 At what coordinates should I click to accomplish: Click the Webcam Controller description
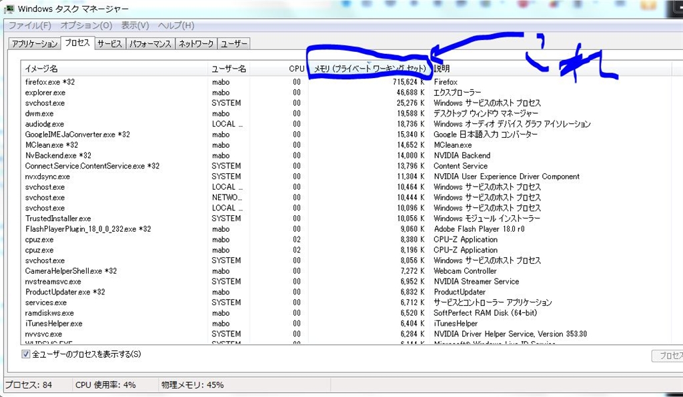[x=465, y=271]
